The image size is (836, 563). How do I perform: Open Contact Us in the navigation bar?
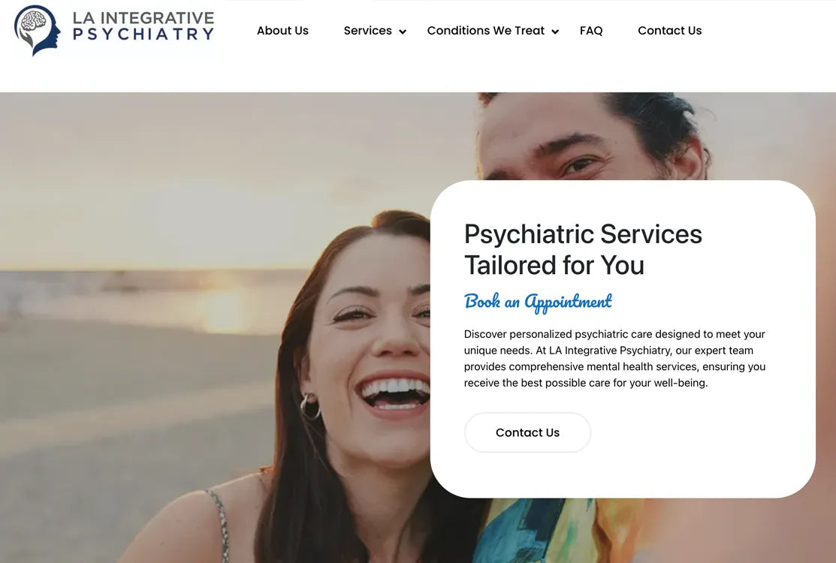tap(670, 31)
